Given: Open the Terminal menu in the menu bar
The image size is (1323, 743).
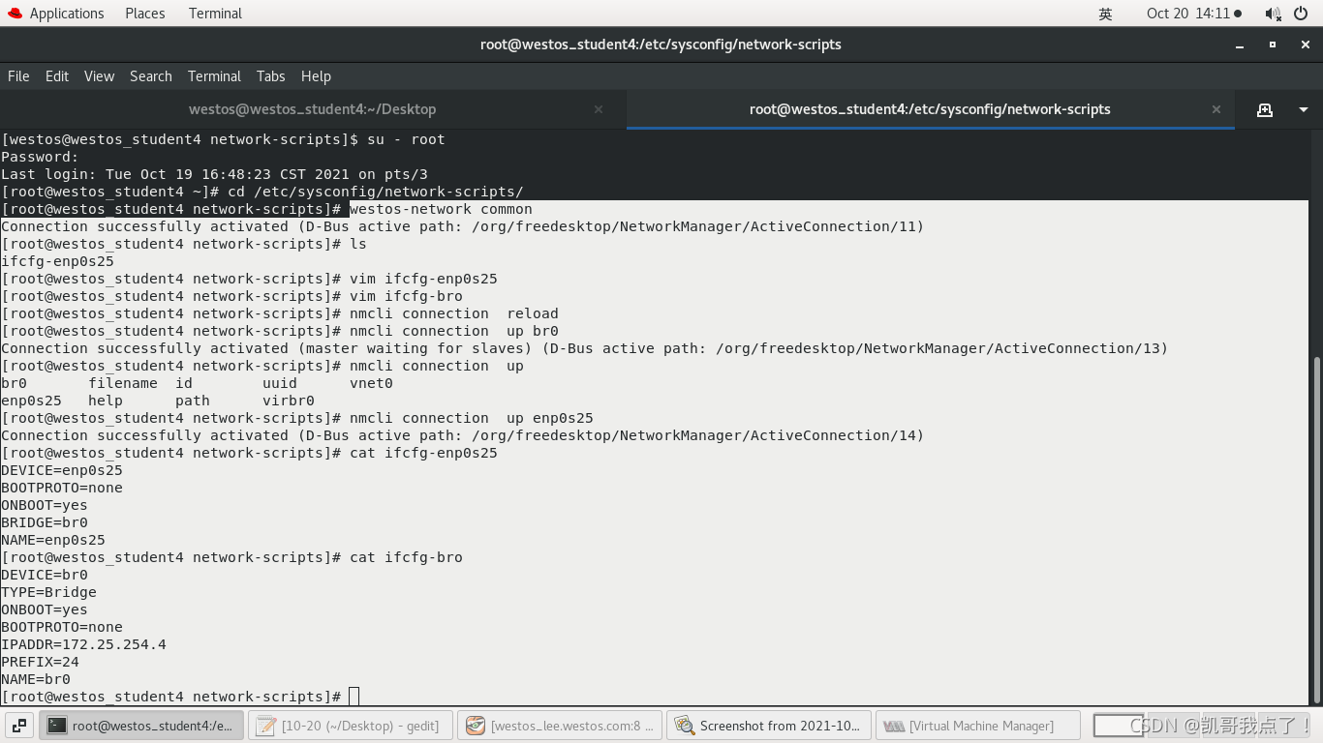Looking at the screenshot, I should pyautogui.click(x=214, y=76).
